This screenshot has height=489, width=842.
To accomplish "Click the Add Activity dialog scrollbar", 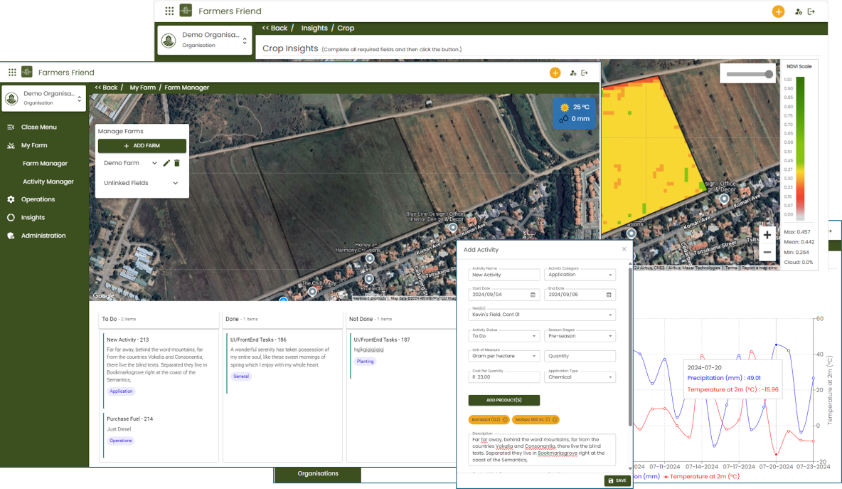I will [630, 347].
